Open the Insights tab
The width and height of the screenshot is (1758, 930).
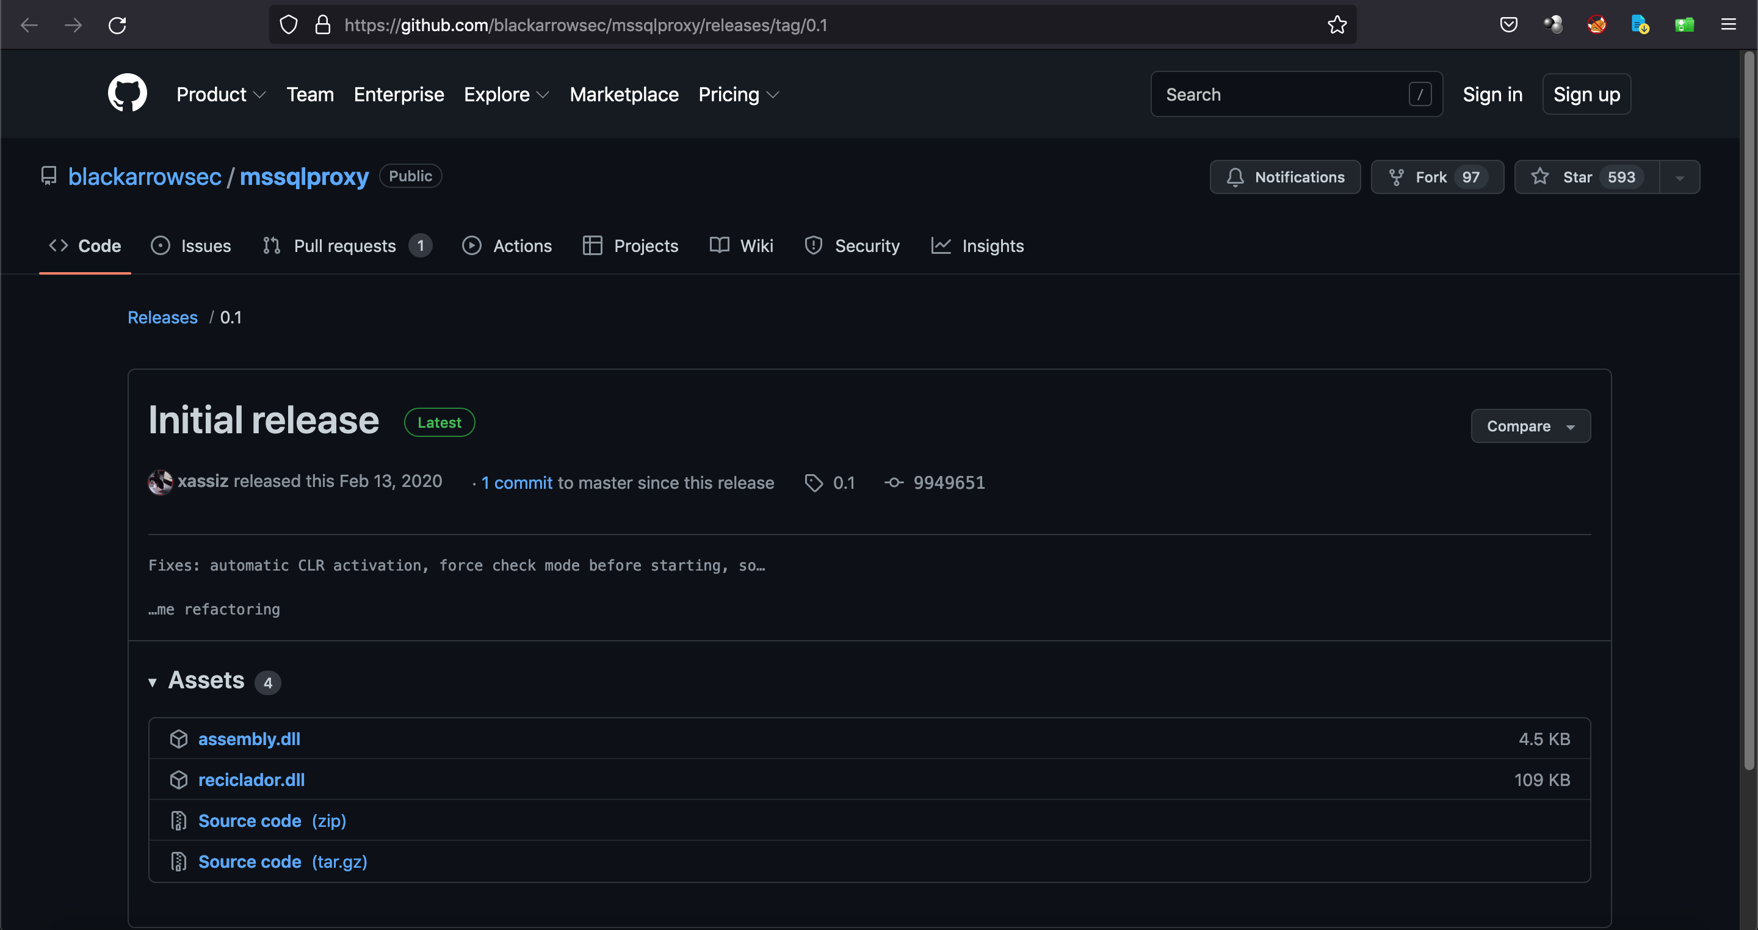pos(977,246)
